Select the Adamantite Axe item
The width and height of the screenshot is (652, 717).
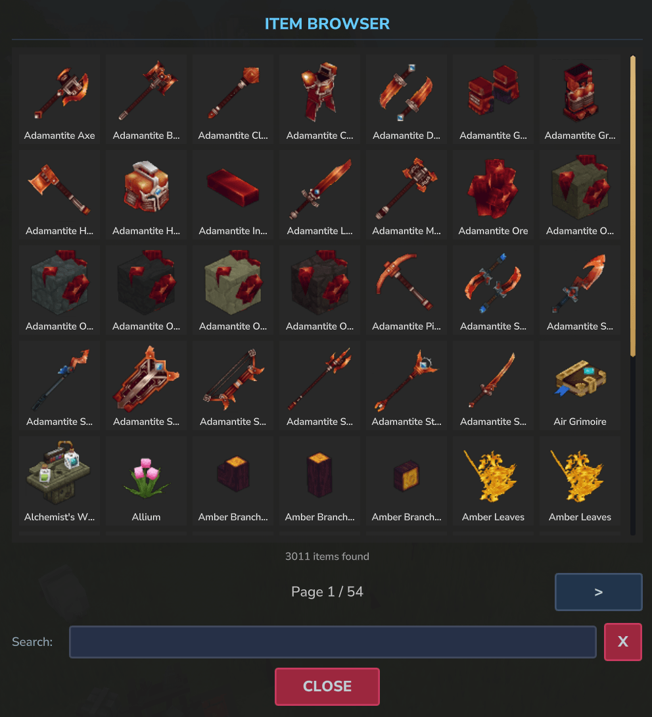point(59,99)
